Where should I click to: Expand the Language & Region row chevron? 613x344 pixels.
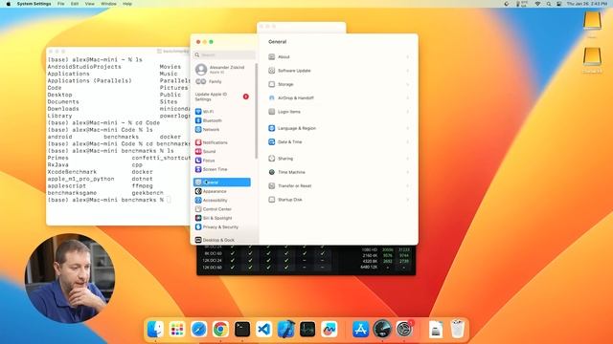coord(408,128)
